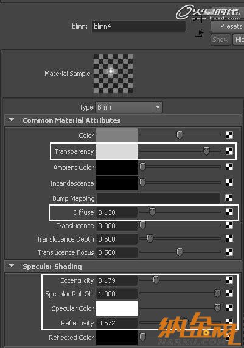Click the Show button
Viewport: 244px width, 348px height.
click(x=220, y=40)
